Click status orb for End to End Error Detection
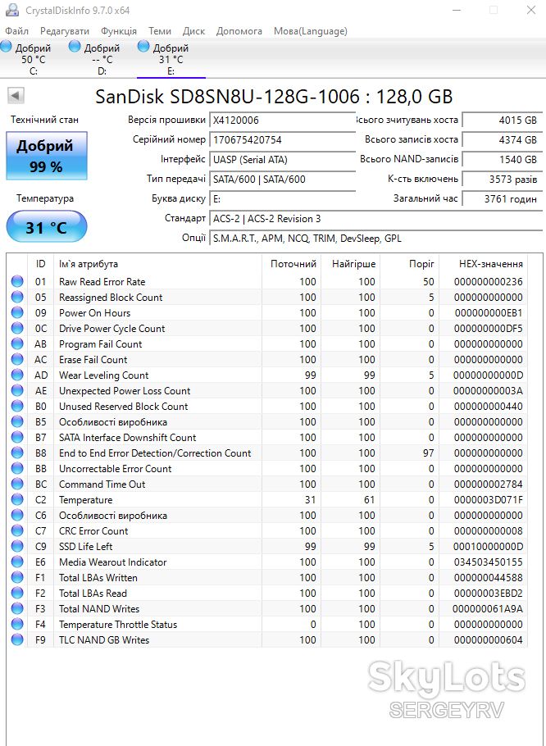 (x=17, y=453)
